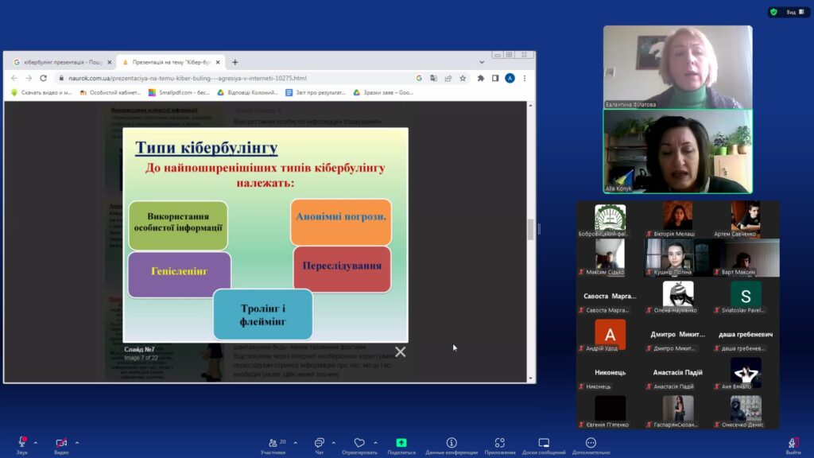
Task: Open Chrome three-dot menu
Action: [x=525, y=78]
